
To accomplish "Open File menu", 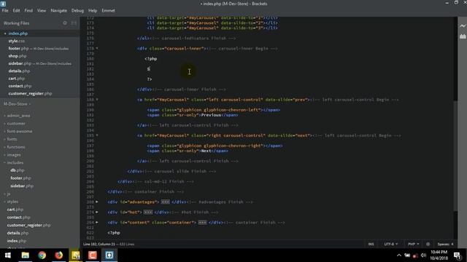I will (x=5, y=10).
